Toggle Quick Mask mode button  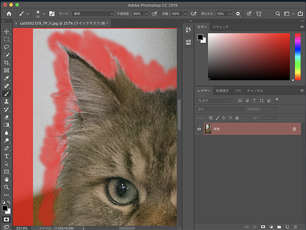(6, 219)
